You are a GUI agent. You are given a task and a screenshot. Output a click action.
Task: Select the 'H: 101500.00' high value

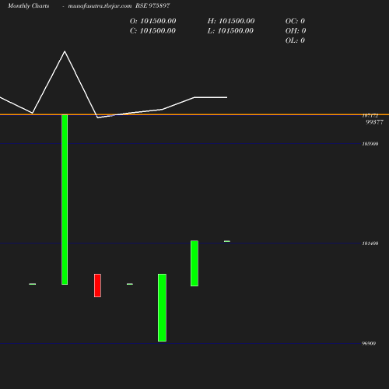(x=231, y=21)
